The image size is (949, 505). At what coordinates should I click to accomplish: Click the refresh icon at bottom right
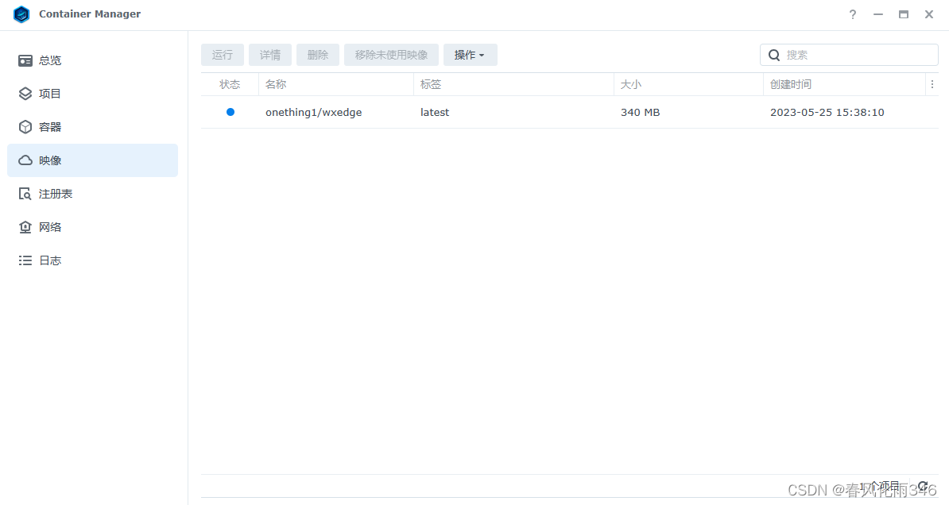point(923,486)
